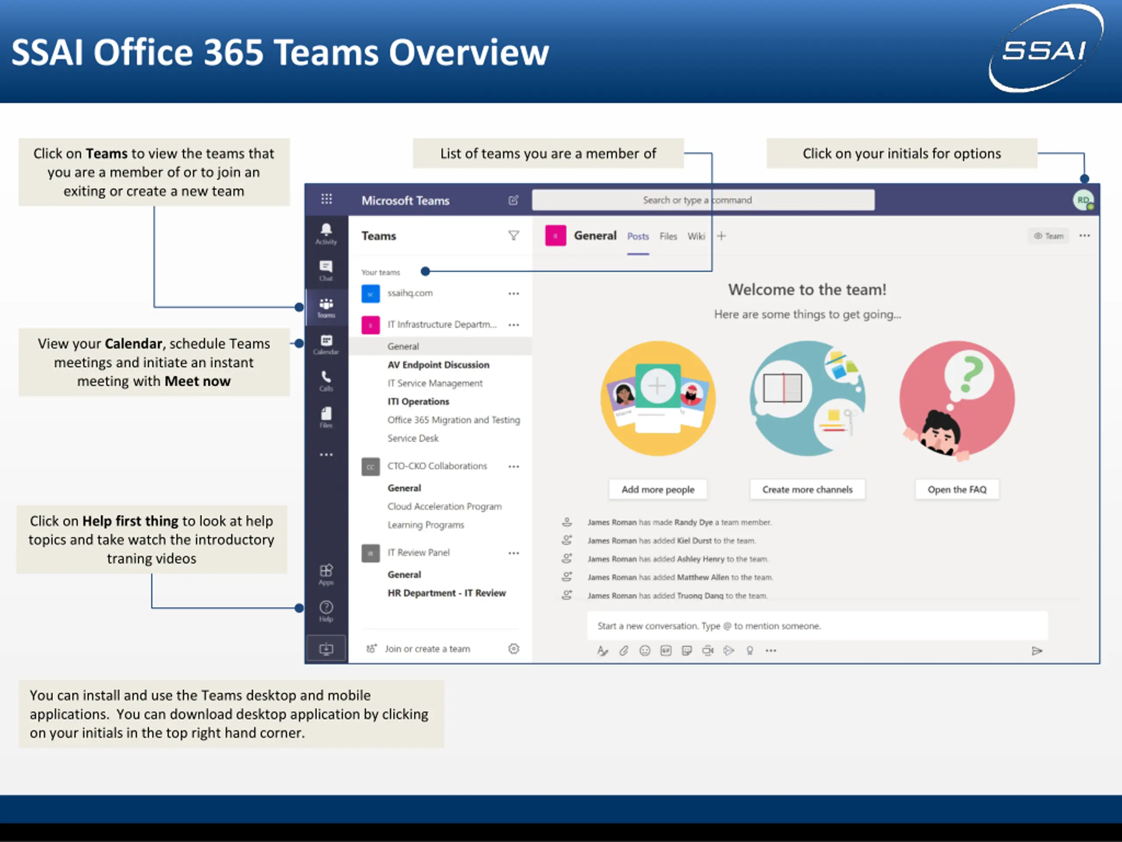Open Apps store in the sidebar
Viewport: 1122px width, 842px height.
326,574
